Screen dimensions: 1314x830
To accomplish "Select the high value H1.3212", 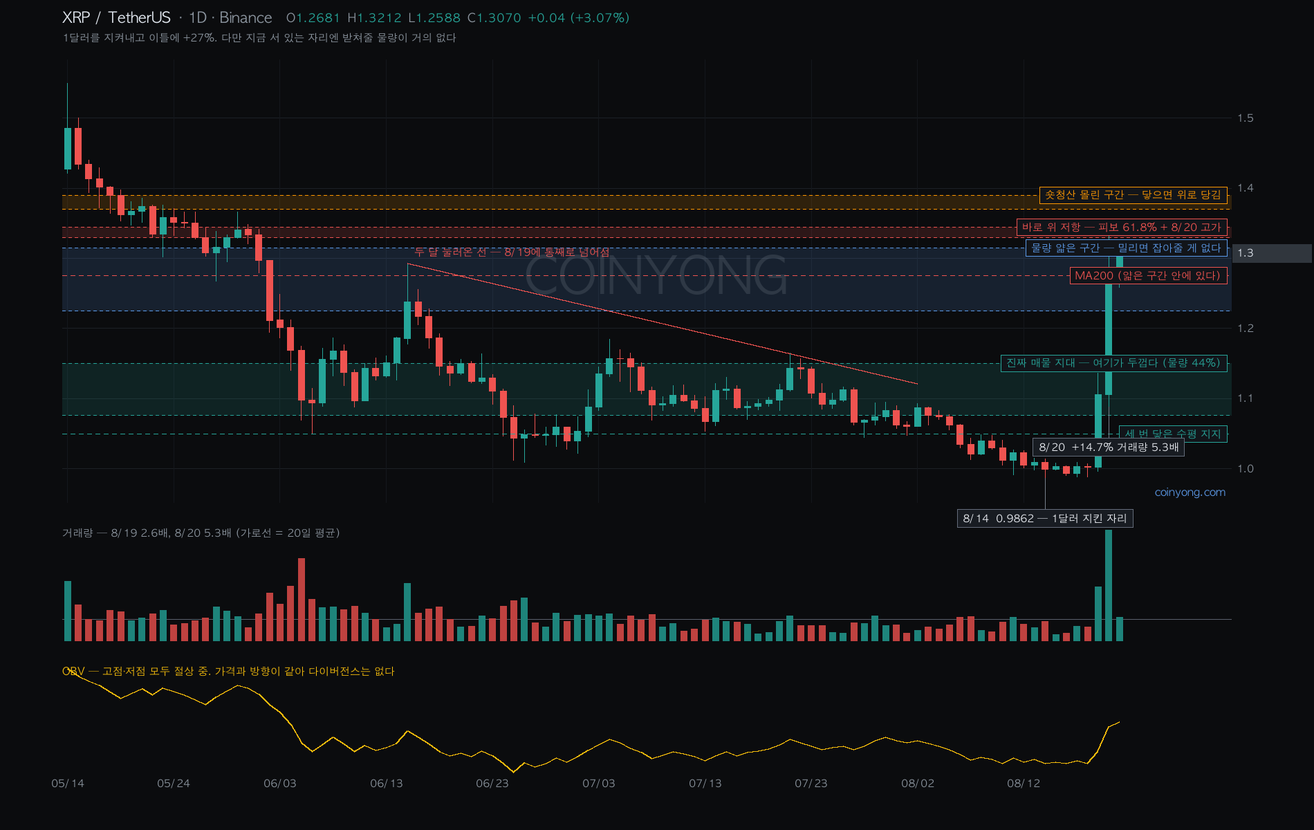I will point(374,17).
